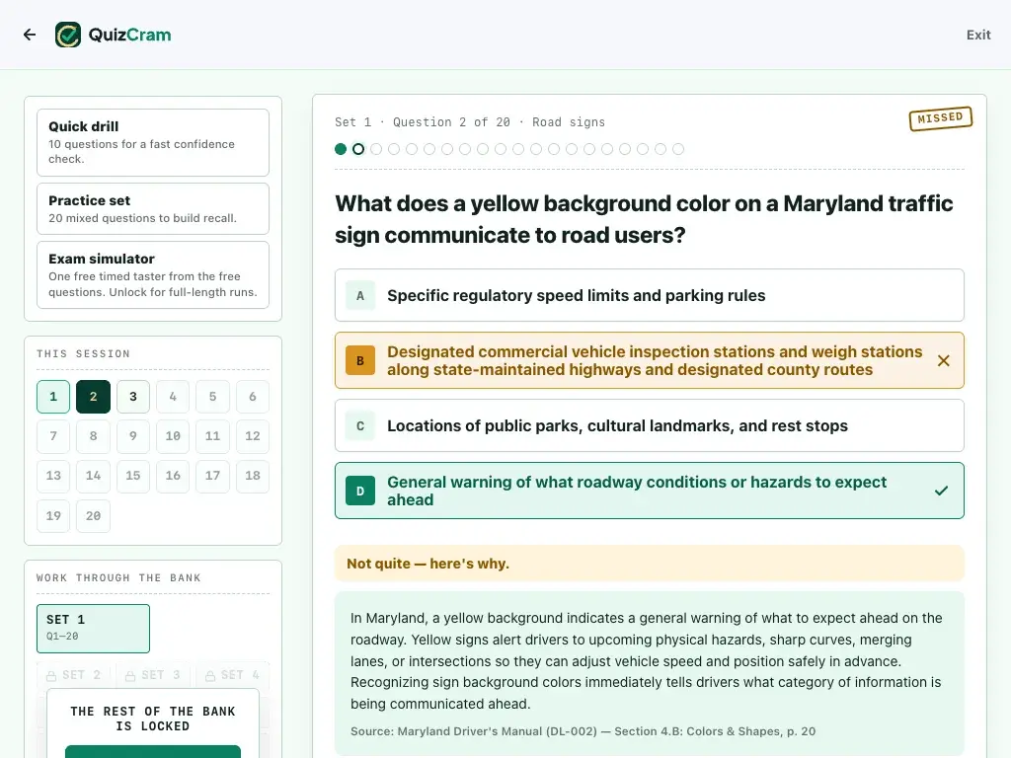Click the X mark on answer B

pos(943,361)
